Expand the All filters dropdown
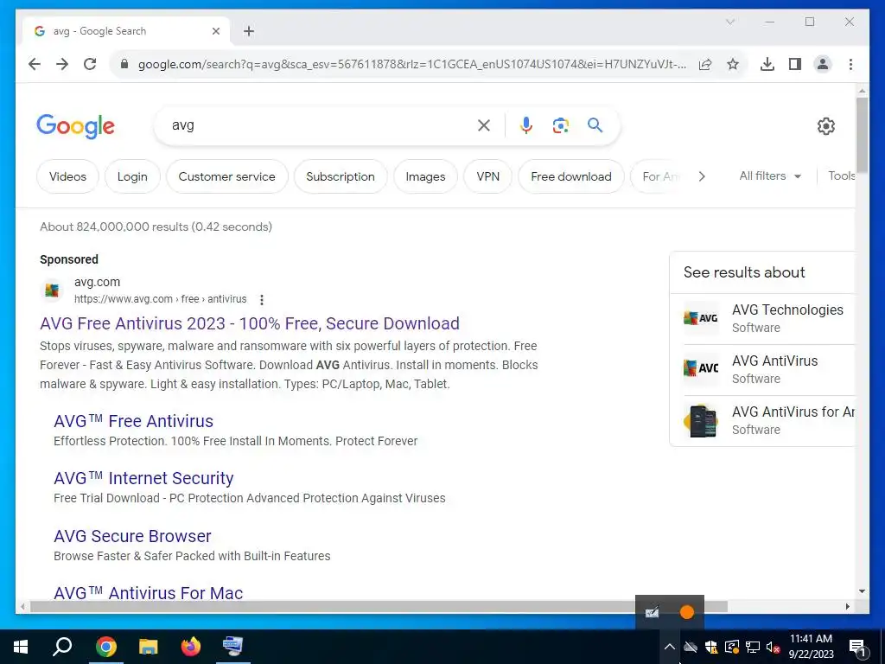Viewport: 885px width, 664px height. [x=770, y=176]
